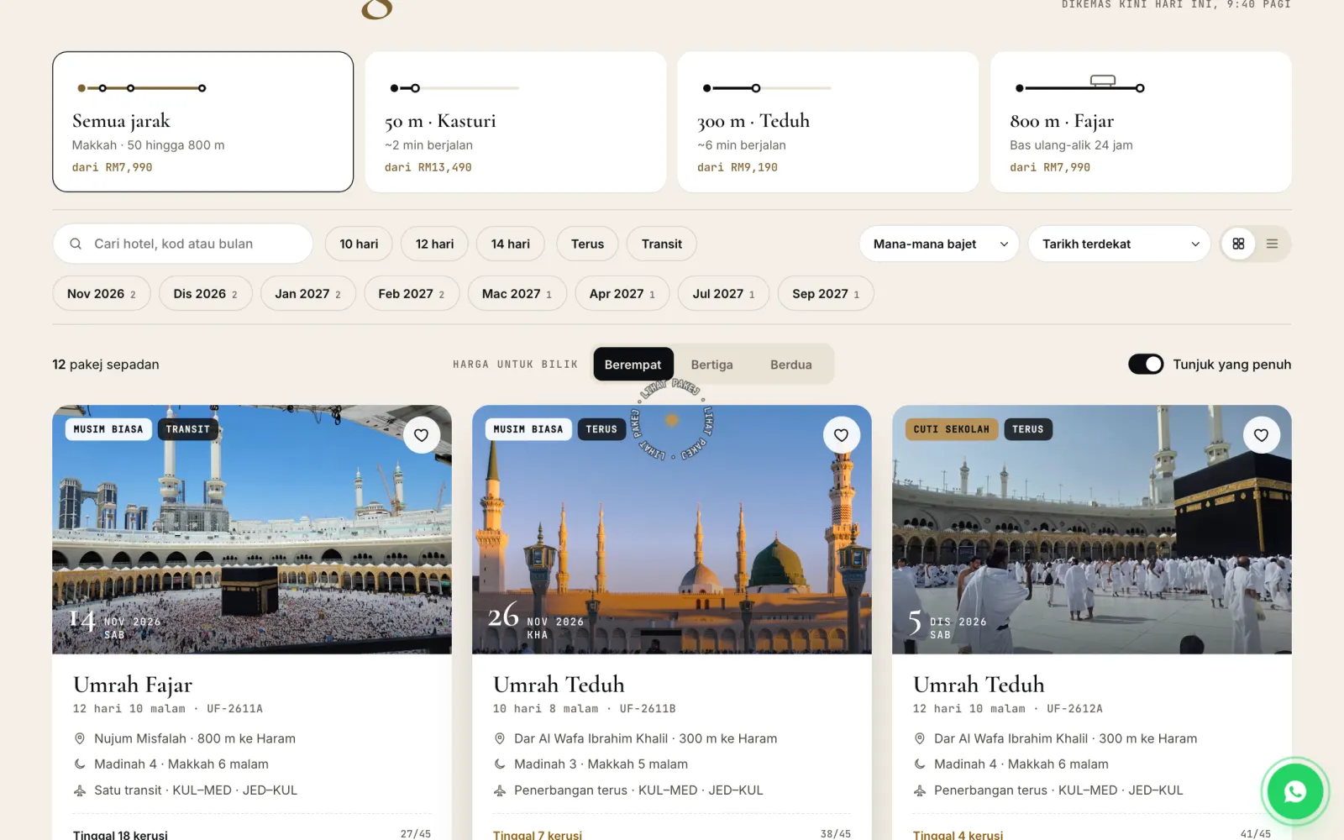Toggle Tunjuk yang penuh switch

[x=1146, y=365]
